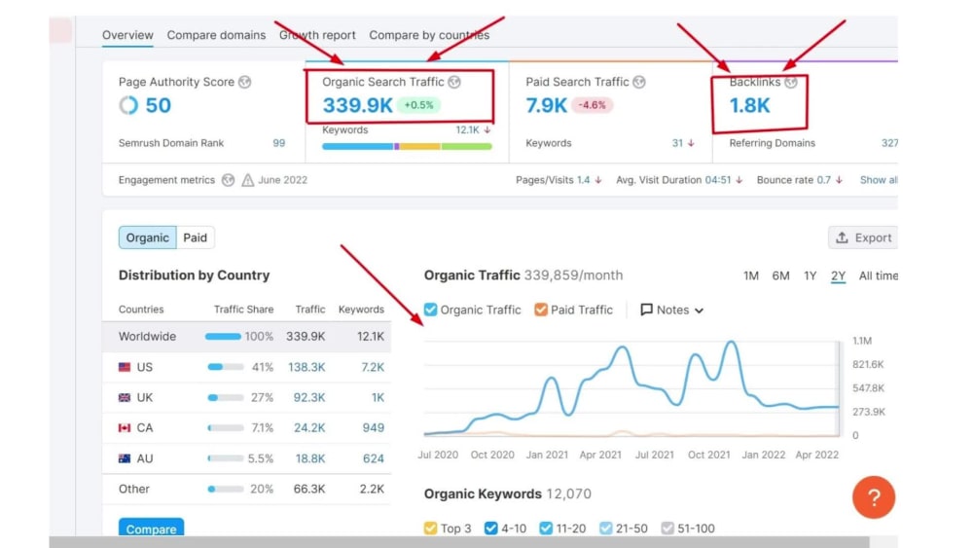Viewport: 973px width, 548px height.
Task: Select the Organic toggle button
Action: [x=148, y=237]
